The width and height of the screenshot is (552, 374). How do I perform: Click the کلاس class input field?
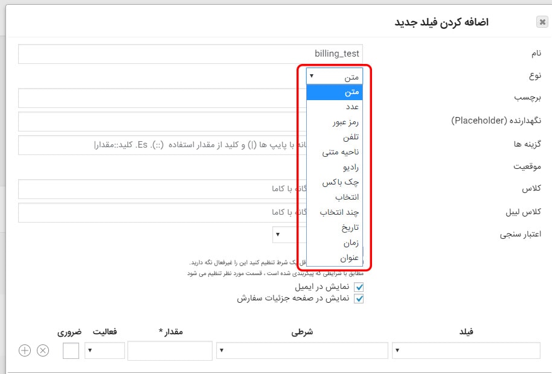(162, 189)
